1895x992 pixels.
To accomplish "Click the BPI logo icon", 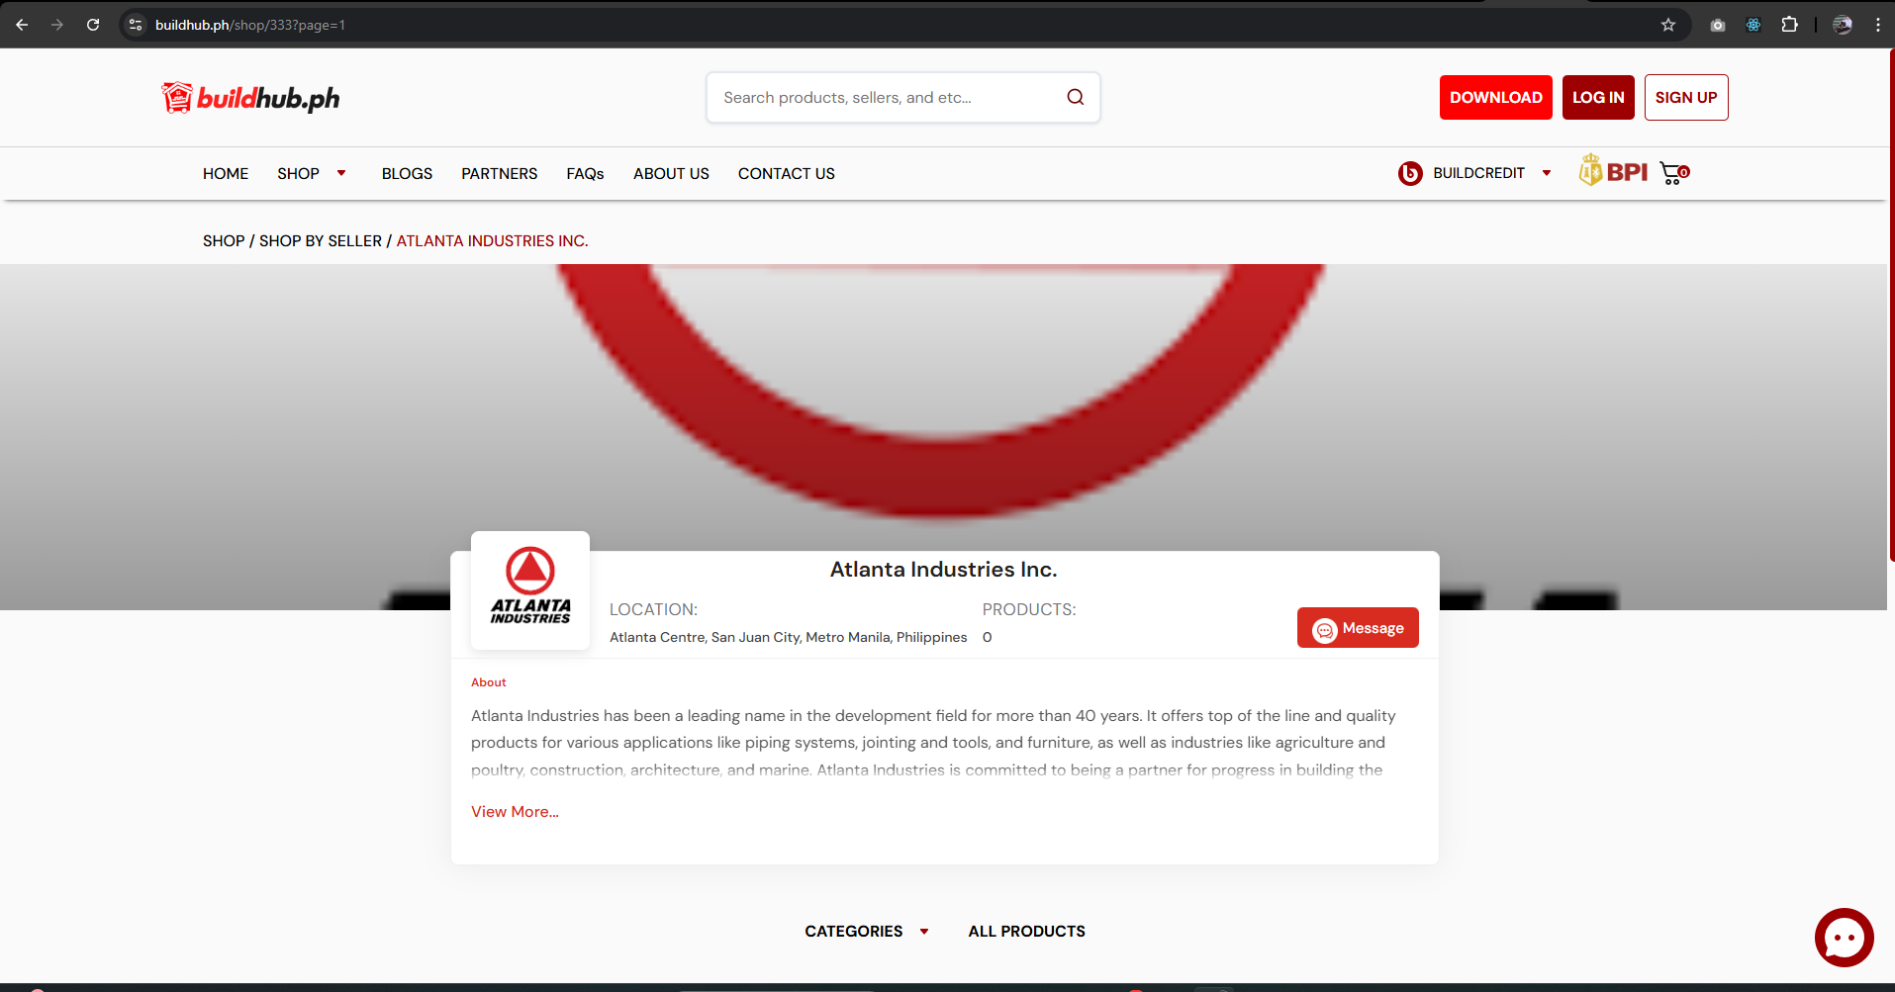I will 1613,172.
